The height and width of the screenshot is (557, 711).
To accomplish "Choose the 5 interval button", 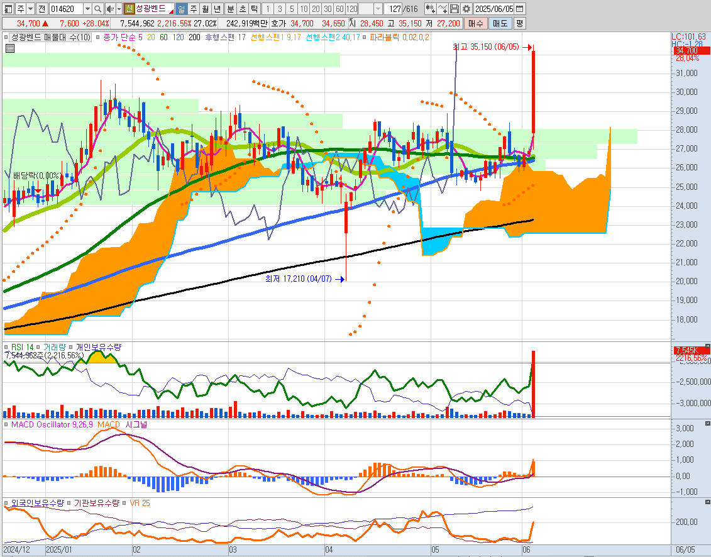I will [292, 9].
